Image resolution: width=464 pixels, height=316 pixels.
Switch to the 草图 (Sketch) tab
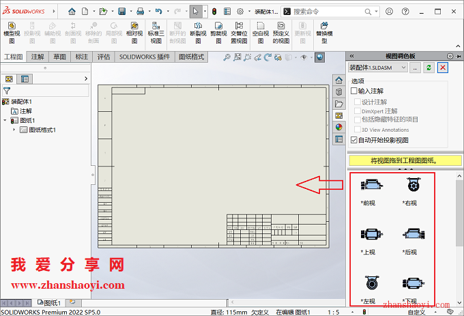click(x=60, y=57)
